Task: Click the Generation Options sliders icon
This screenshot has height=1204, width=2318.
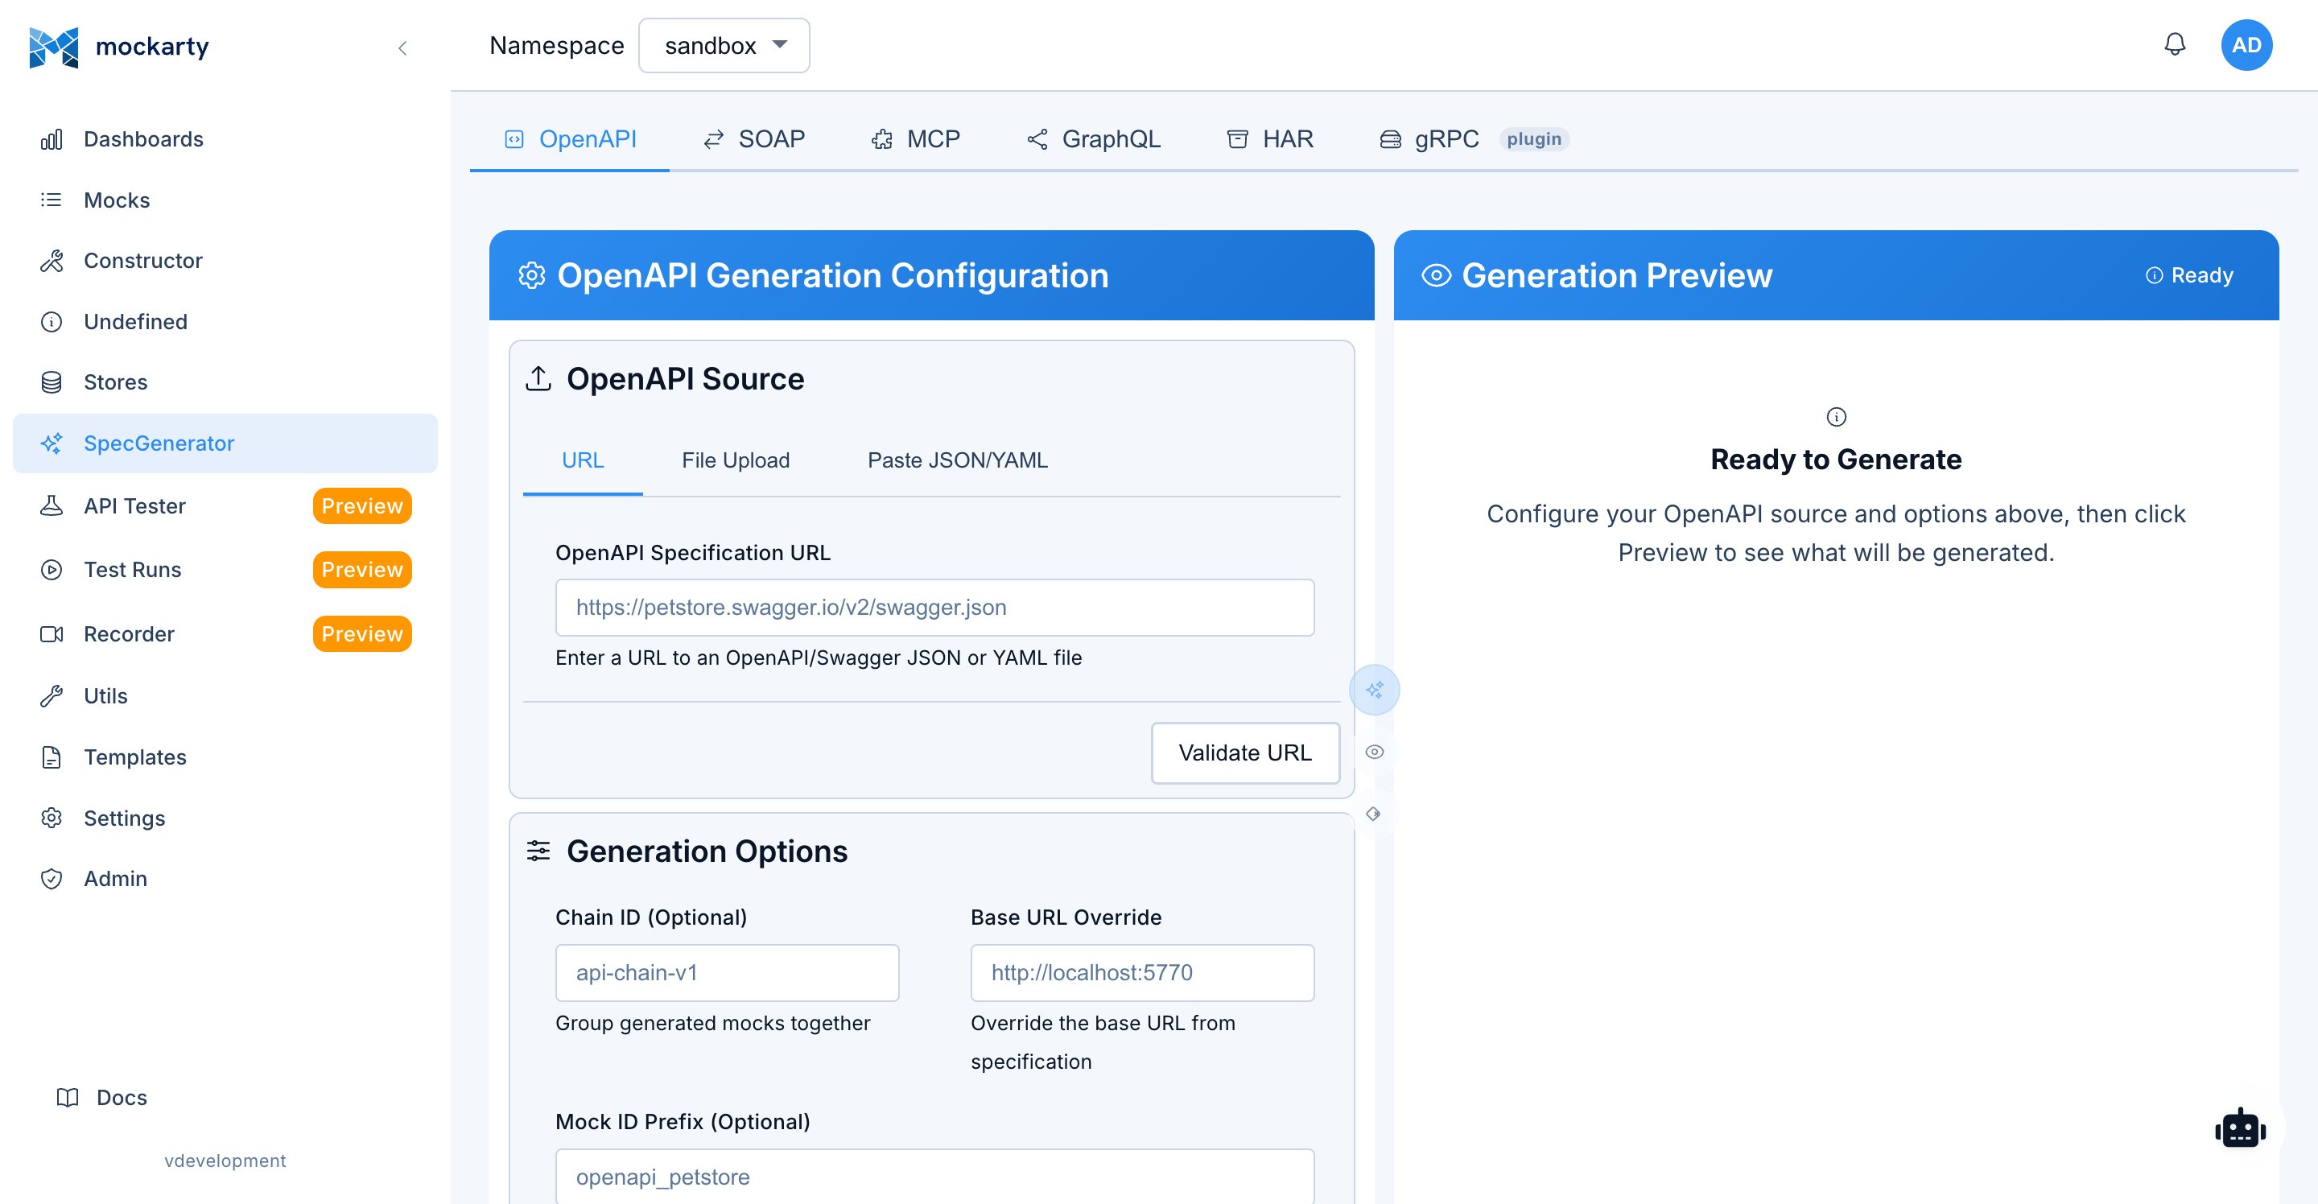Action: pyautogui.click(x=538, y=851)
